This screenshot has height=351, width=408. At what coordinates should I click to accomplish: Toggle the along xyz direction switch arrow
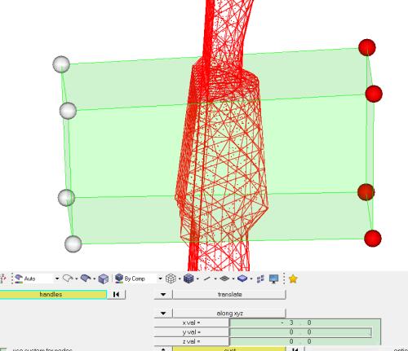(x=163, y=314)
